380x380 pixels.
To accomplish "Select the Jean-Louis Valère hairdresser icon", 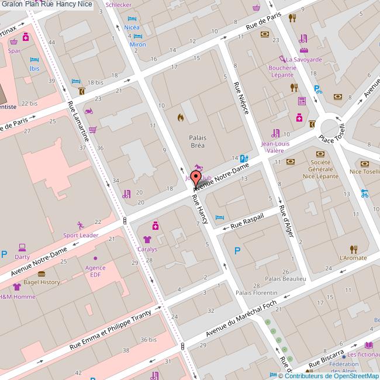I will coord(276,133).
